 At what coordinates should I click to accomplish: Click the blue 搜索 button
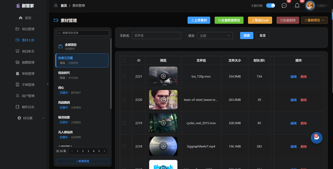pos(246,36)
